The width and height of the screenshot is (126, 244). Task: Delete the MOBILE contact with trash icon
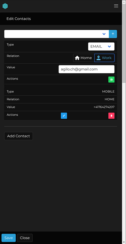point(111,116)
